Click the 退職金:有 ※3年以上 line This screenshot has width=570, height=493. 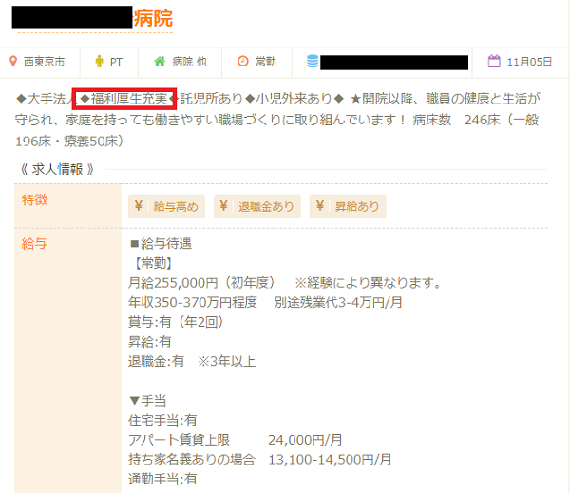(192, 361)
